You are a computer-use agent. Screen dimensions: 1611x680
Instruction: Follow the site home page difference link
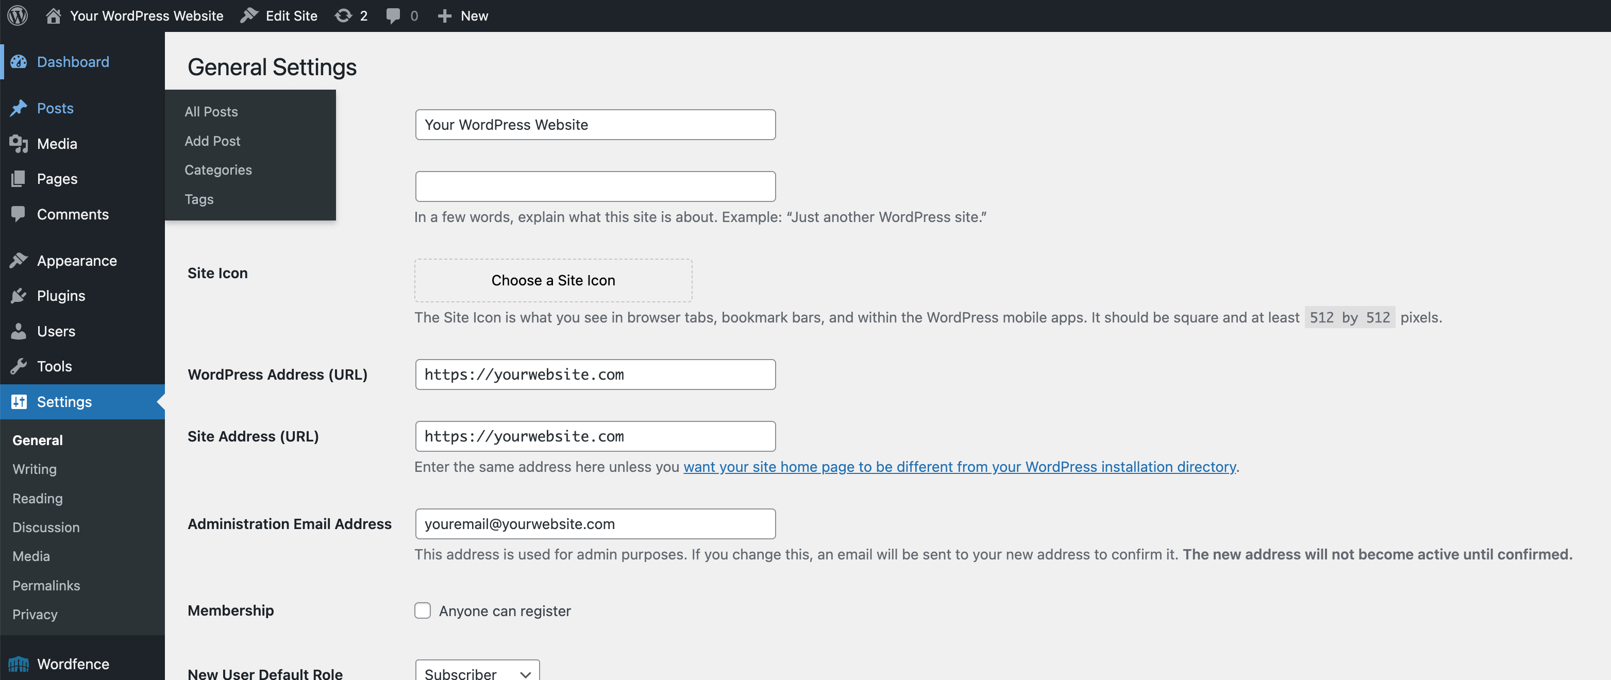coord(960,467)
